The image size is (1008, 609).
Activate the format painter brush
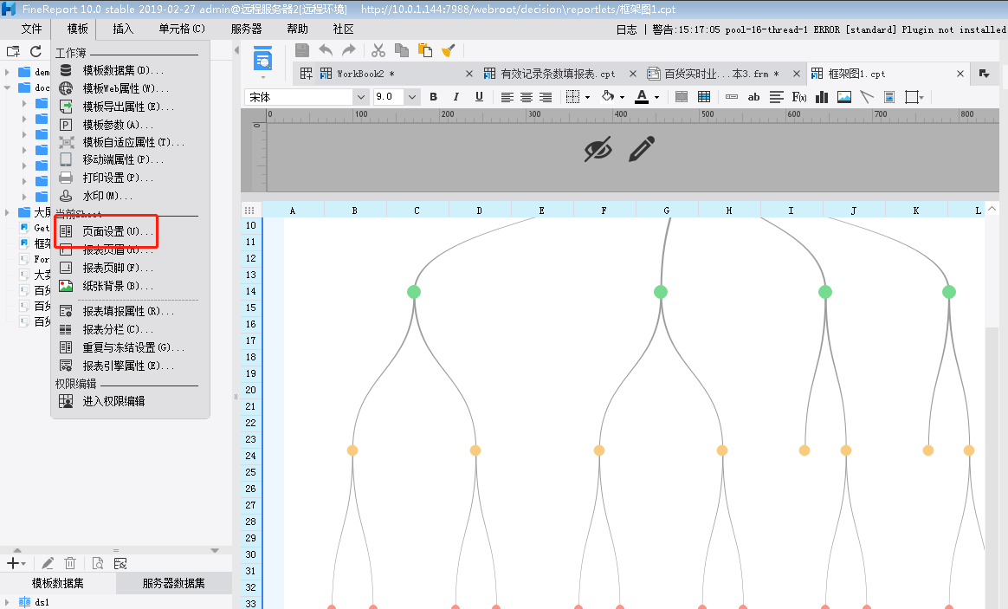tap(448, 50)
